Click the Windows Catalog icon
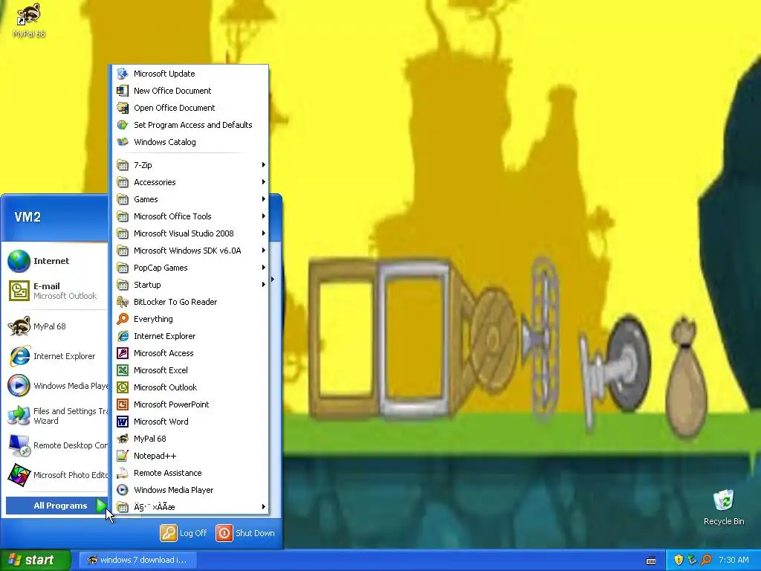The image size is (761, 571). tap(123, 142)
